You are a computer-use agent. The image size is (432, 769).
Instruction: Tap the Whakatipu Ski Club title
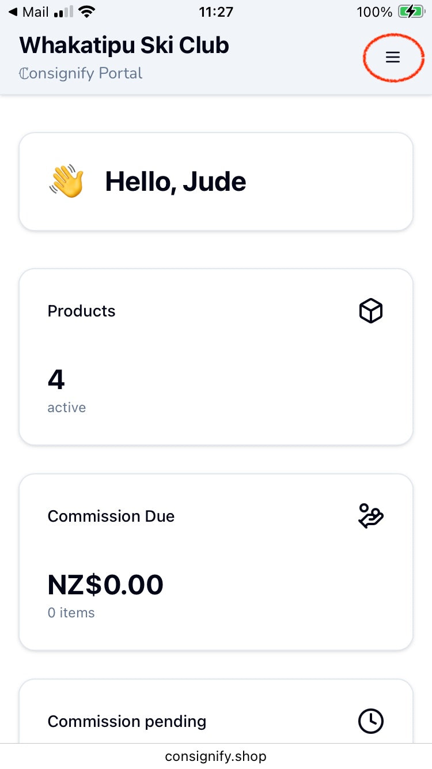pos(124,46)
